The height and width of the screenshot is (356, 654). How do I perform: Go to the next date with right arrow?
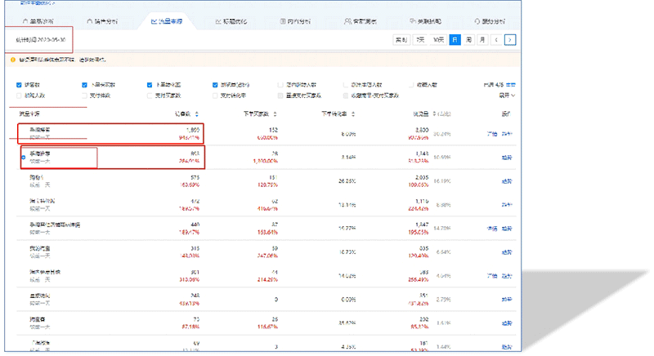pyautogui.click(x=510, y=38)
